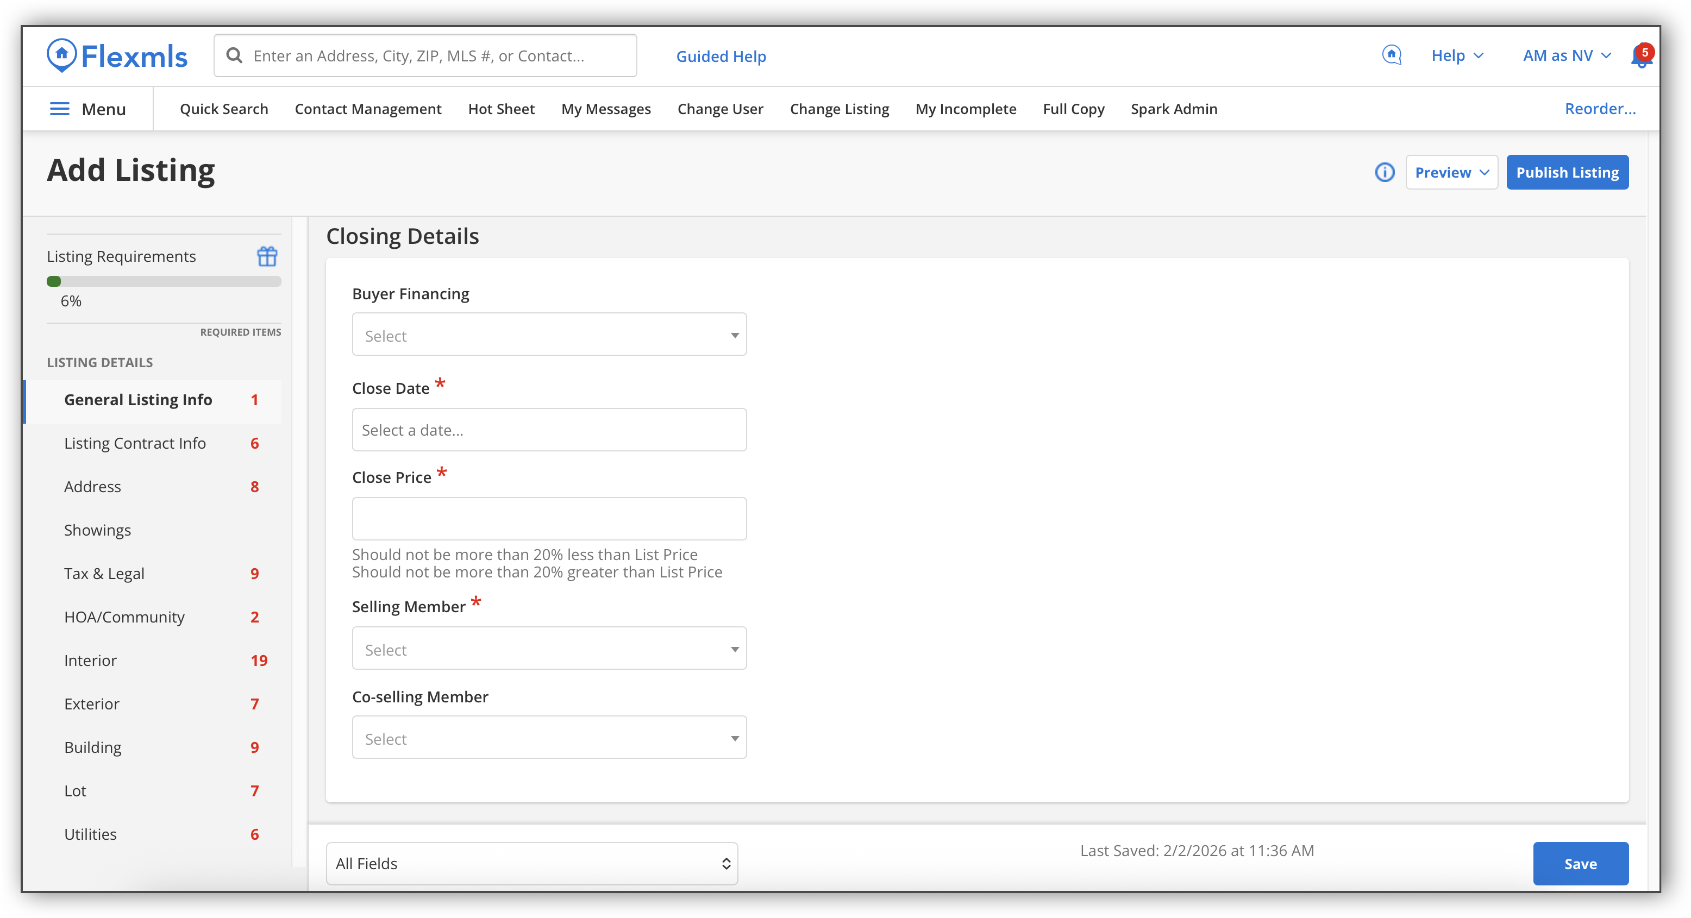
Task: Open Quick Search
Action: pyautogui.click(x=224, y=109)
